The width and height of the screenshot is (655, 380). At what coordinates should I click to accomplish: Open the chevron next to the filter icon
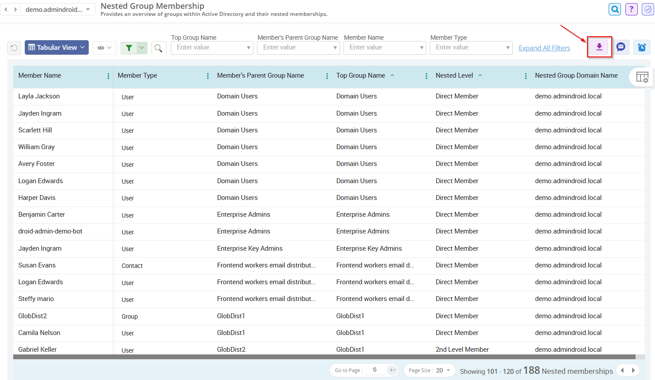coord(141,47)
